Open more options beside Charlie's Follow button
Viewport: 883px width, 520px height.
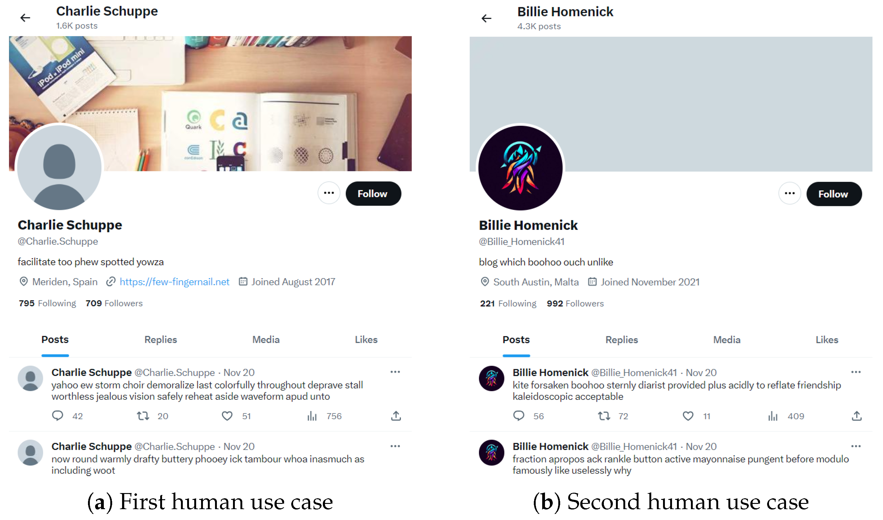point(329,193)
